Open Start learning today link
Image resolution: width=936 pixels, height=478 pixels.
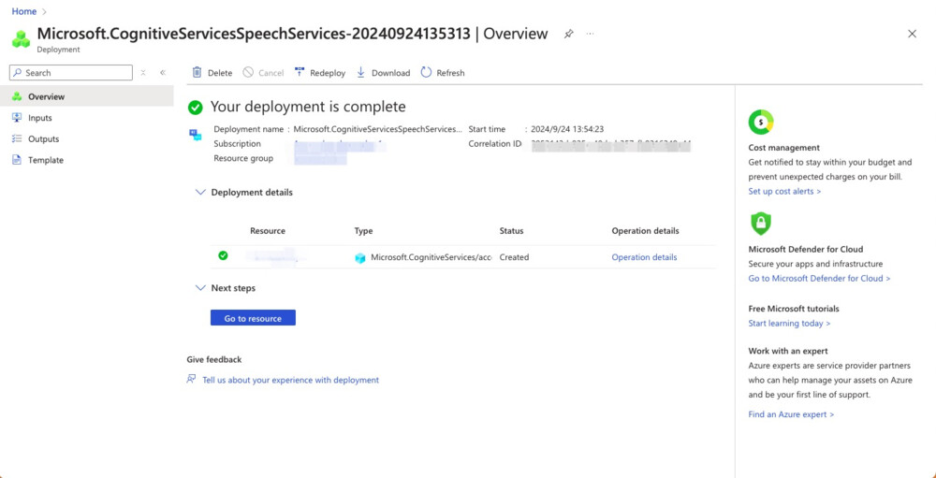[x=789, y=323]
